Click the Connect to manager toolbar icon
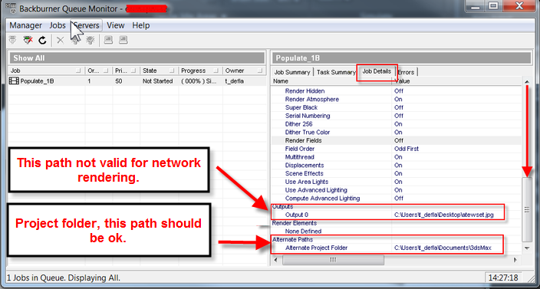This screenshot has width=540, height=289. coord(13,40)
